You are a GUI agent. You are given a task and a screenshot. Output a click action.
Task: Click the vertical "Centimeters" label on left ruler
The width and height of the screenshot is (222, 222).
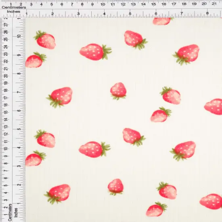tap(10, 212)
